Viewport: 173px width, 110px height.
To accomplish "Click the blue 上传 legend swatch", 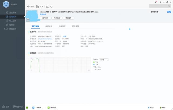I will click(x=94, y=65).
